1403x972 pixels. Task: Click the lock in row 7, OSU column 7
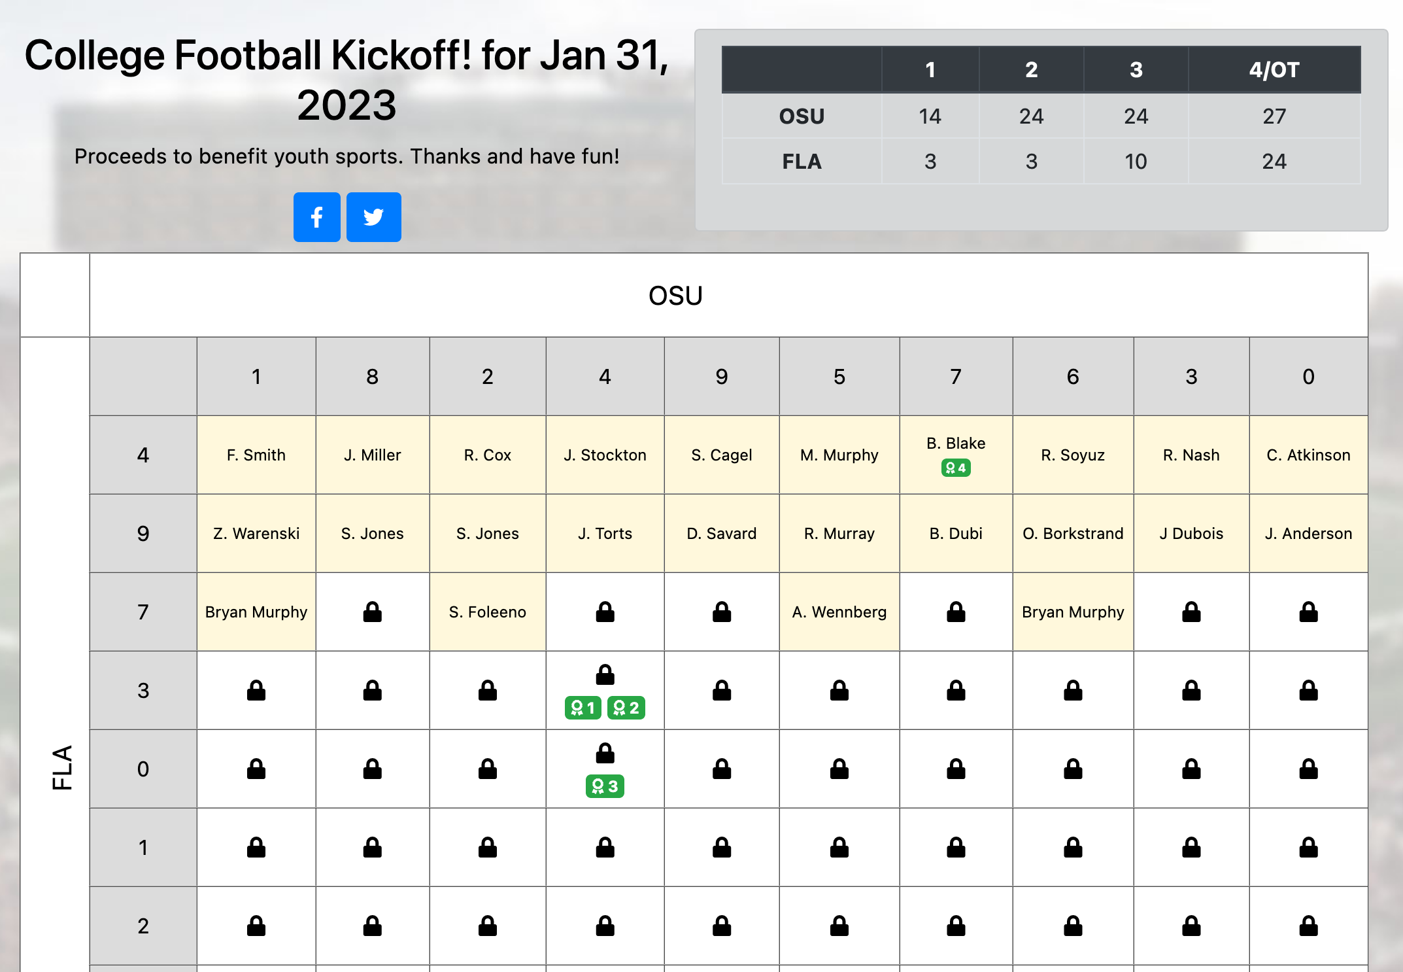tap(956, 612)
